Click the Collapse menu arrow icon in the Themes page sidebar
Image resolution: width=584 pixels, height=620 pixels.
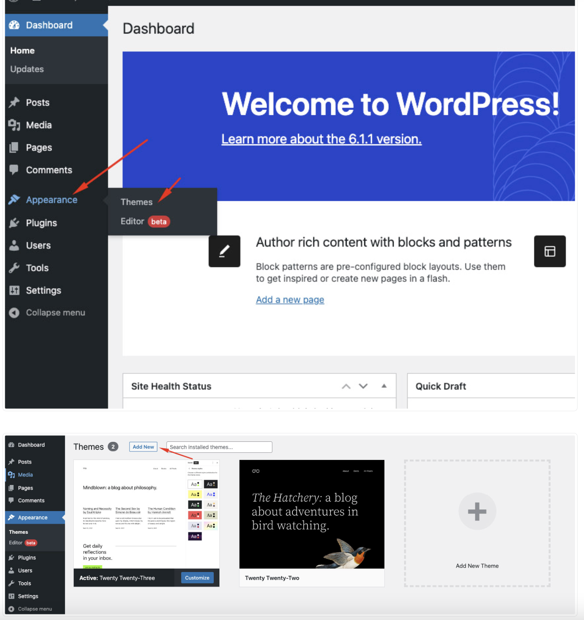(x=11, y=609)
